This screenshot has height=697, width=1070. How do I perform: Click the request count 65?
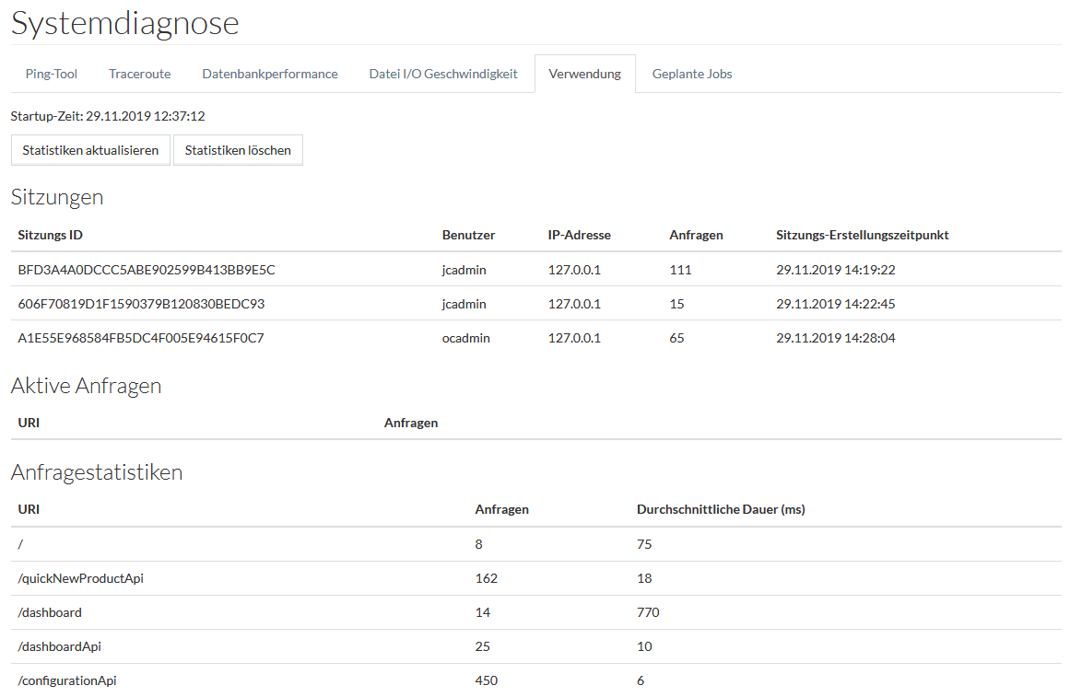click(x=676, y=338)
